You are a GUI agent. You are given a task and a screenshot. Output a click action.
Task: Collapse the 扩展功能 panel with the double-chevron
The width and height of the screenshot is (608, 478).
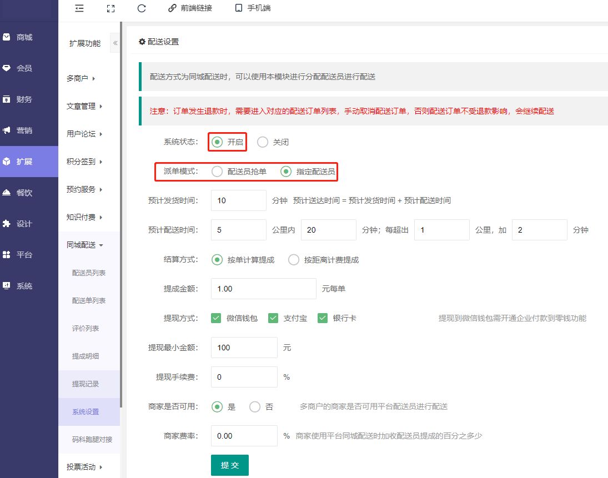(115, 43)
